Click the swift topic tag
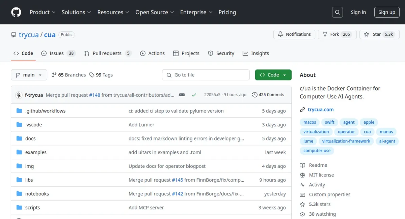Screen dimensions: 405x219 click(330, 122)
